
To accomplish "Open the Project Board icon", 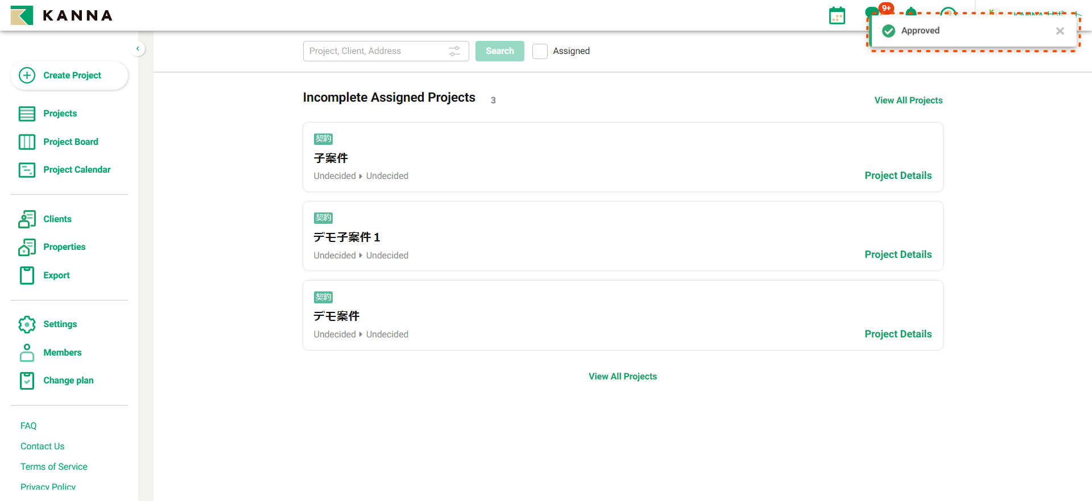I will [27, 142].
